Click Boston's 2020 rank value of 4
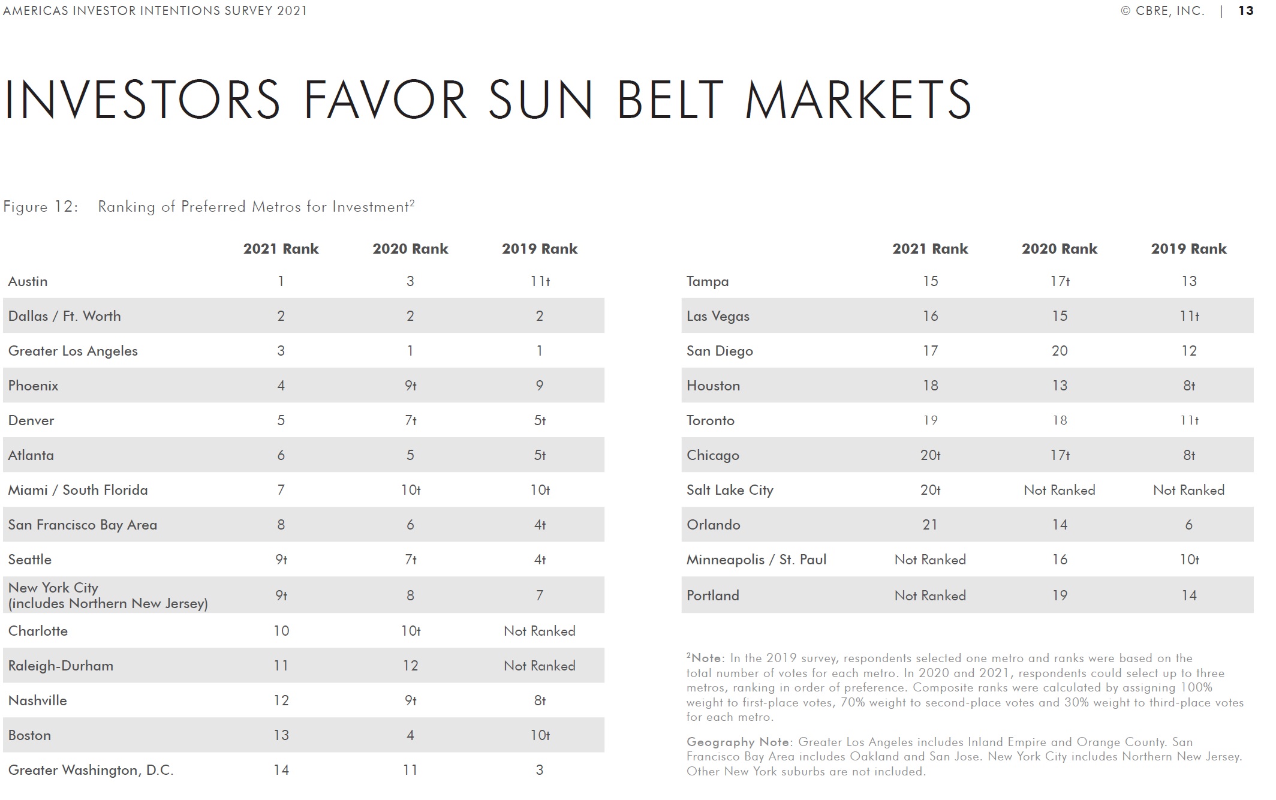 (410, 735)
